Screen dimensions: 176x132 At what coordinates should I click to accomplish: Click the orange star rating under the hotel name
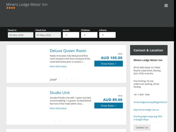[11, 8]
